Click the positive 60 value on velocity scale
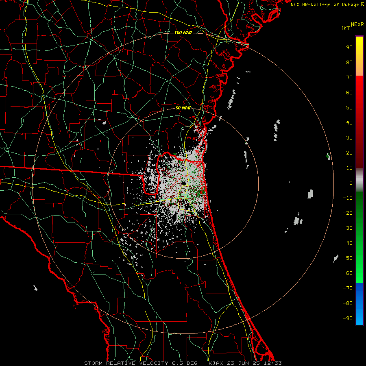This screenshot has height=366, width=366. coord(349,93)
